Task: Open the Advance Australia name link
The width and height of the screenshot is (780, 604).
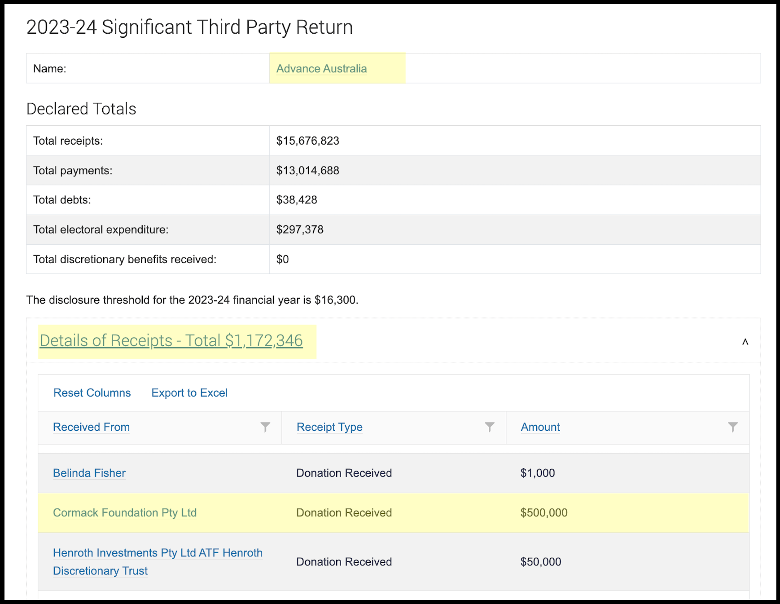Action: [321, 69]
